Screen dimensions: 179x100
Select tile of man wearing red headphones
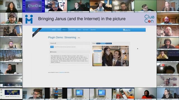168,19
